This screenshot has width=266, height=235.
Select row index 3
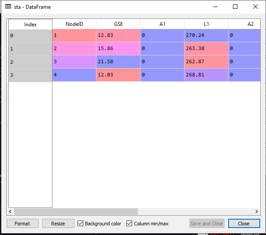pyautogui.click(x=30, y=75)
